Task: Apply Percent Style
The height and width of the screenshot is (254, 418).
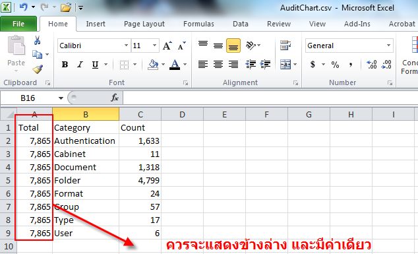Action: pyautogui.click(x=335, y=64)
